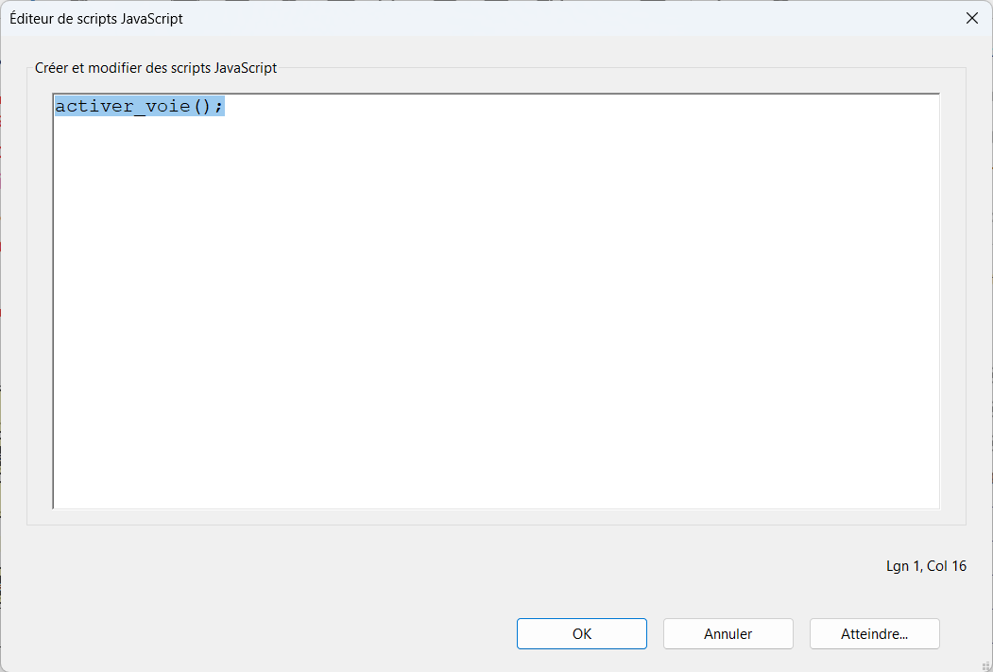This screenshot has width=993, height=672.
Task: Click the dialog title bar text
Action: tap(96, 18)
